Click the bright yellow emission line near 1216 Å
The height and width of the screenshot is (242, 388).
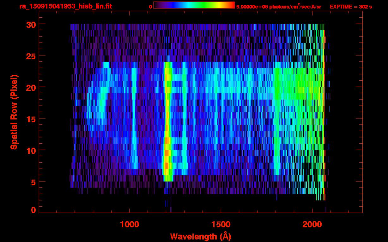[x=167, y=121]
